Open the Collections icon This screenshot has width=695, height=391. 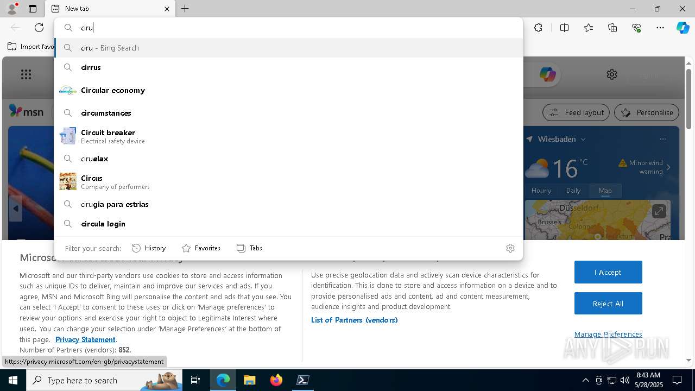pyautogui.click(x=612, y=28)
